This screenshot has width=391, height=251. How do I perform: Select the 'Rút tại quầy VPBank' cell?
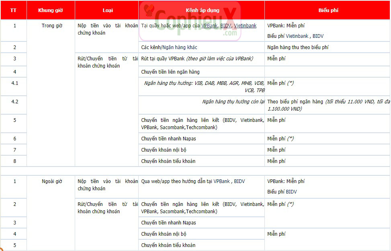point(197,59)
